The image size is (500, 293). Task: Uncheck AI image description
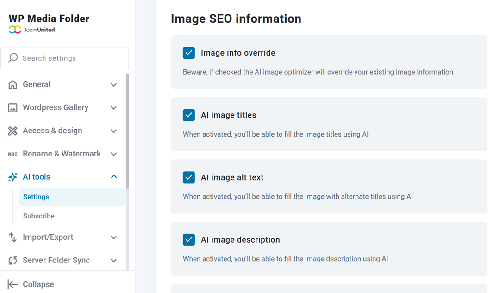(x=188, y=240)
